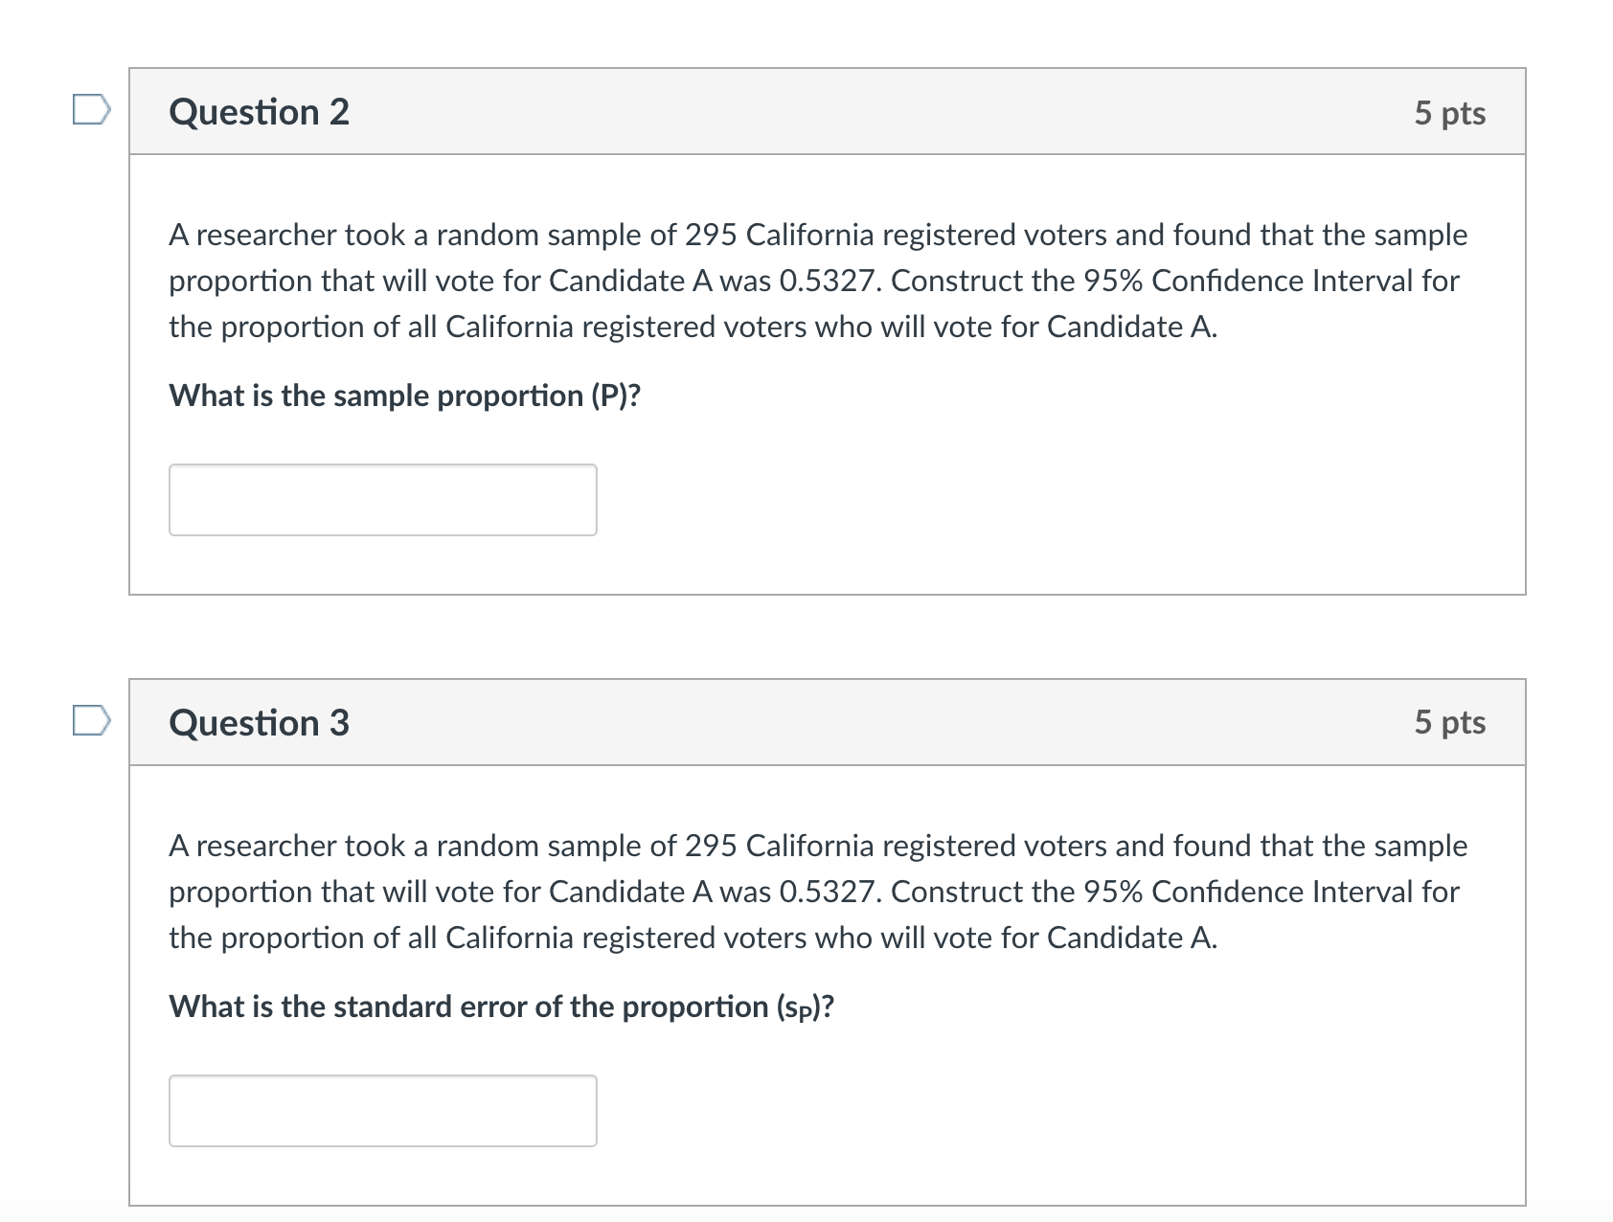Click the 5 pts label for Question 2

(x=1452, y=113)
